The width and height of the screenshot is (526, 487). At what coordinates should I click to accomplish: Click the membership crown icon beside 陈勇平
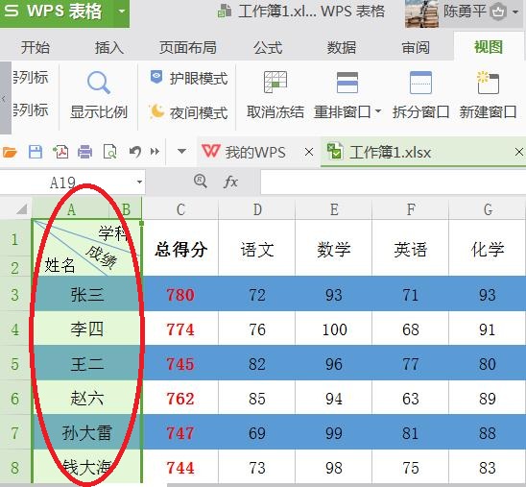pyautogui.click(x=498, y=12)
